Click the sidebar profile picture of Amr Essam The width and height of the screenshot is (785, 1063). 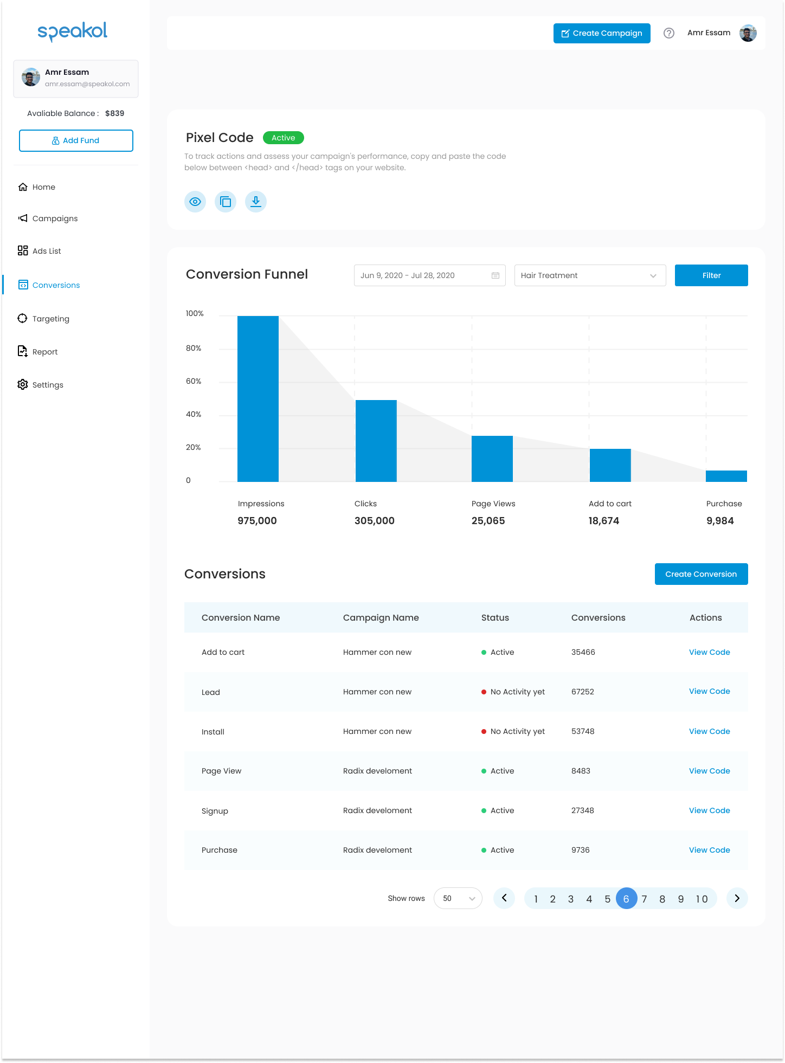point(31,77)
